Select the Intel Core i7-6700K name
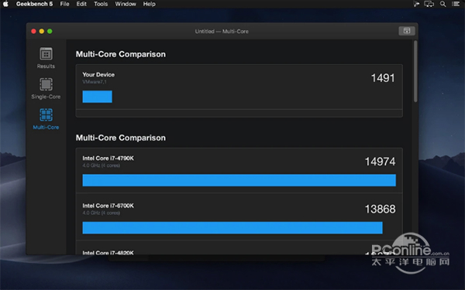Viewport: 465px width, 290px height. pos(108,206)
